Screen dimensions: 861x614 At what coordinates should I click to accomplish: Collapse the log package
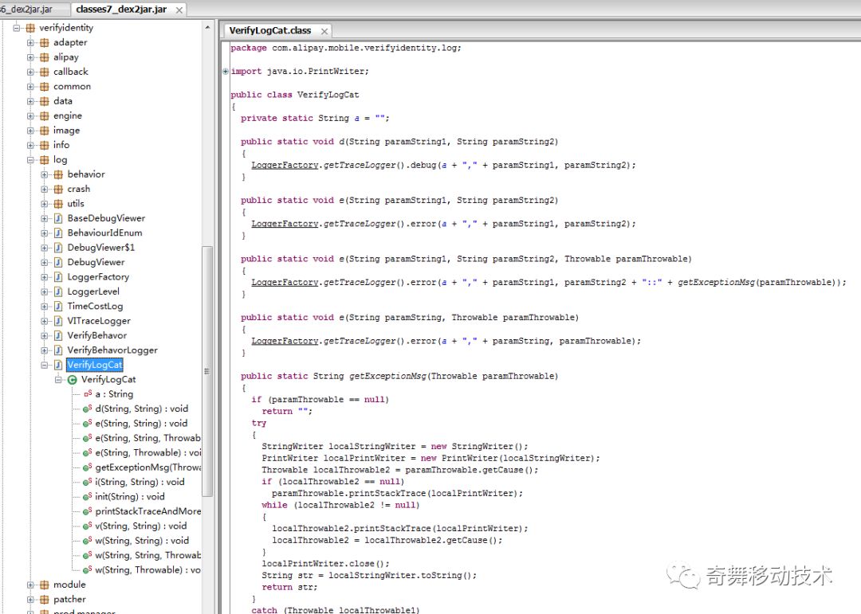[x=31, y=160]
